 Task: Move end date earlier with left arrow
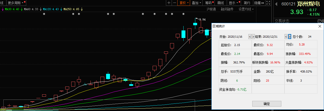click(x=286, y=37)
